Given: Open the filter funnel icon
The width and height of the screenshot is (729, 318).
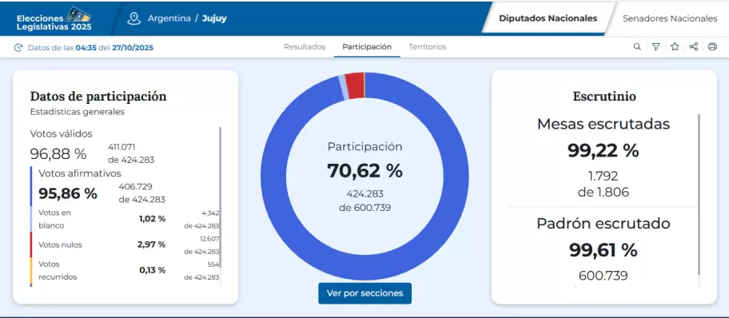Looking at the screenshot, I should coord(655,46).
